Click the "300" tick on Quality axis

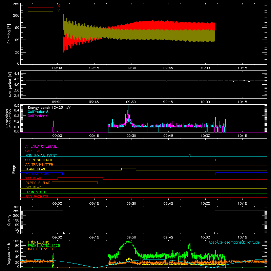coord(16,207)
